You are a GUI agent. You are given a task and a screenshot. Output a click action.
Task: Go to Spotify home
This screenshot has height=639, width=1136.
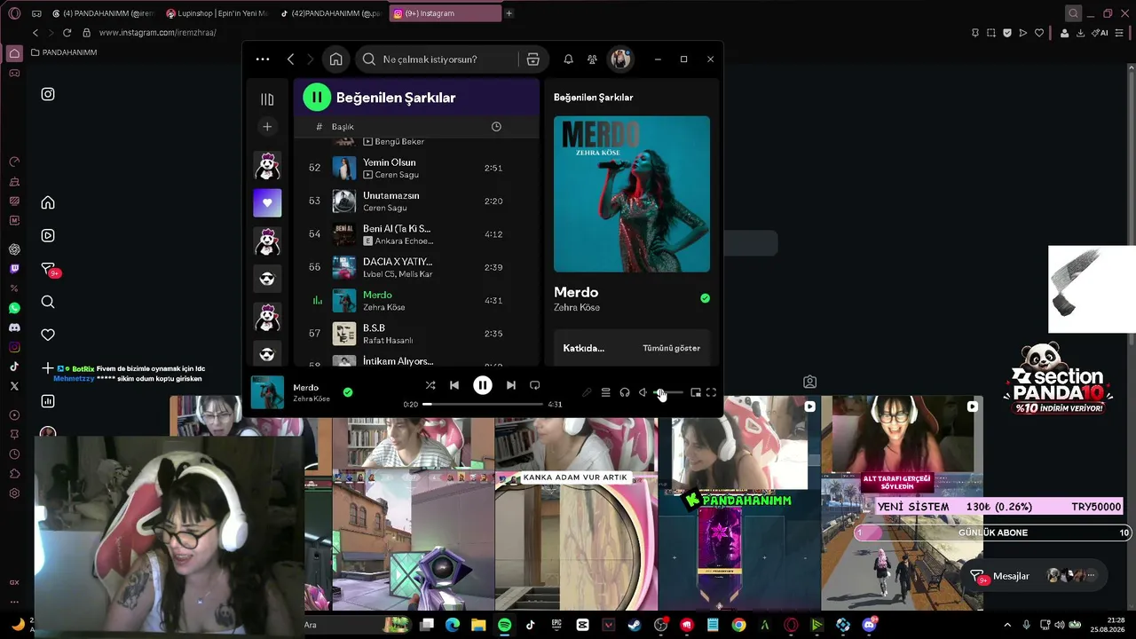(335, 59)
